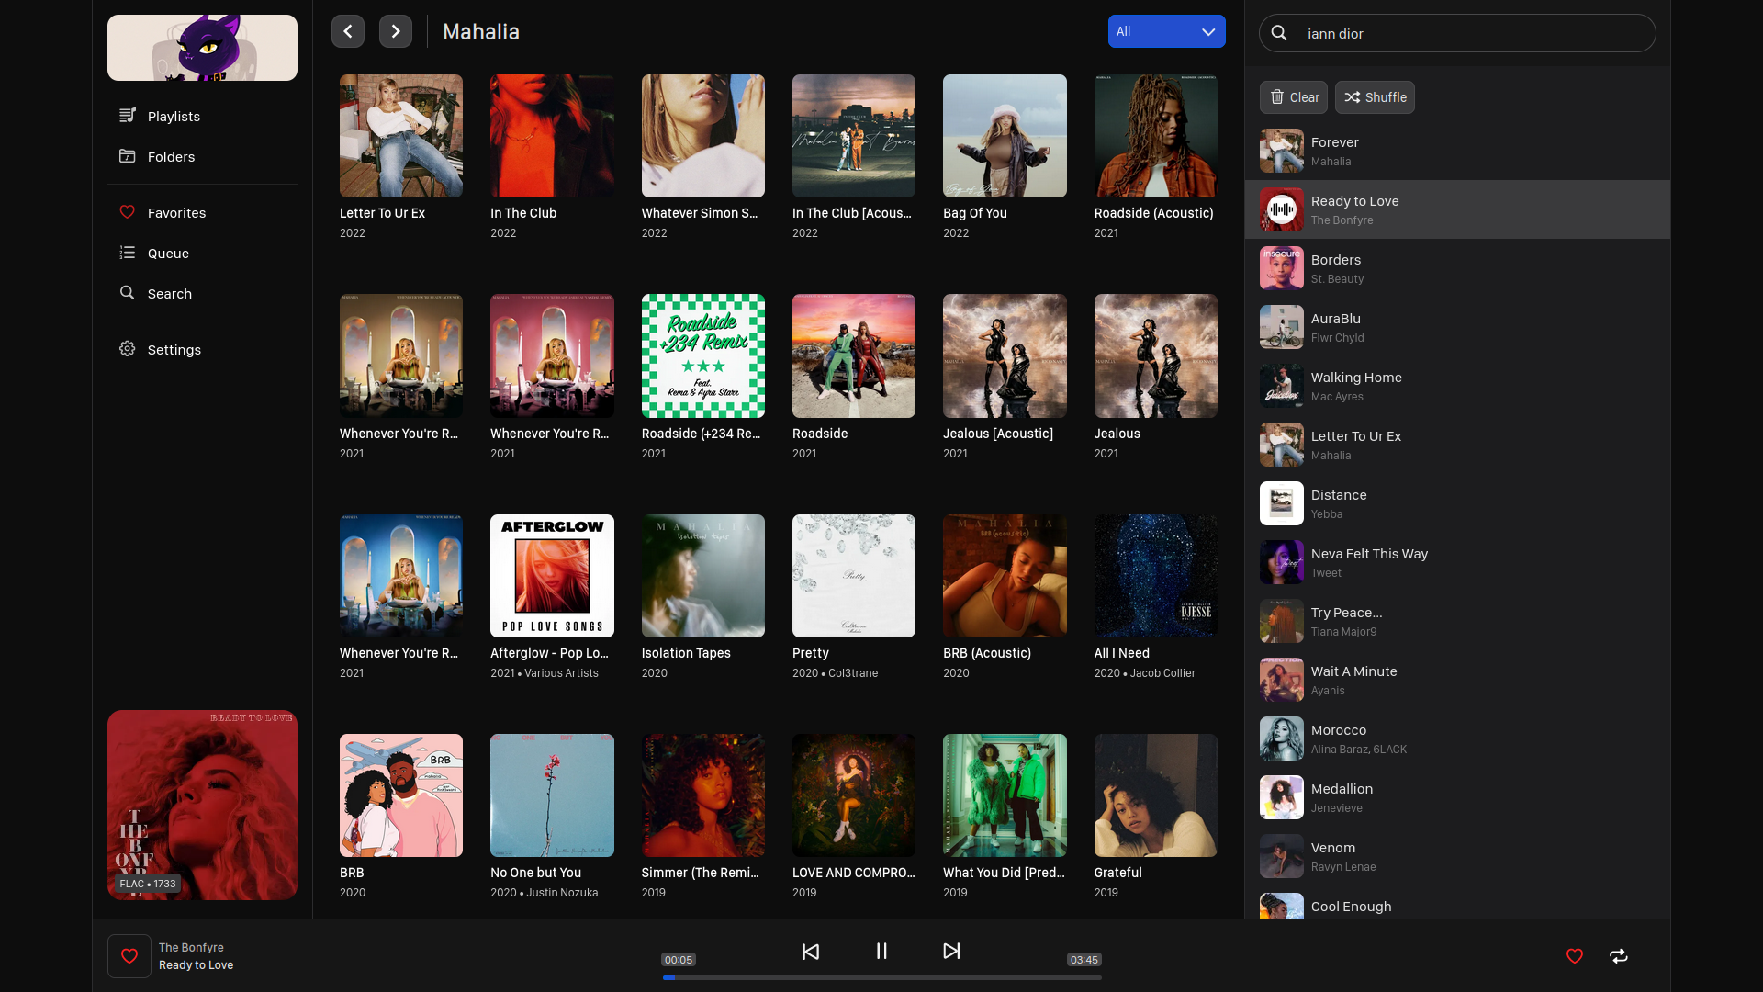Clear the queue with the Clear button

click(1293, 97)
